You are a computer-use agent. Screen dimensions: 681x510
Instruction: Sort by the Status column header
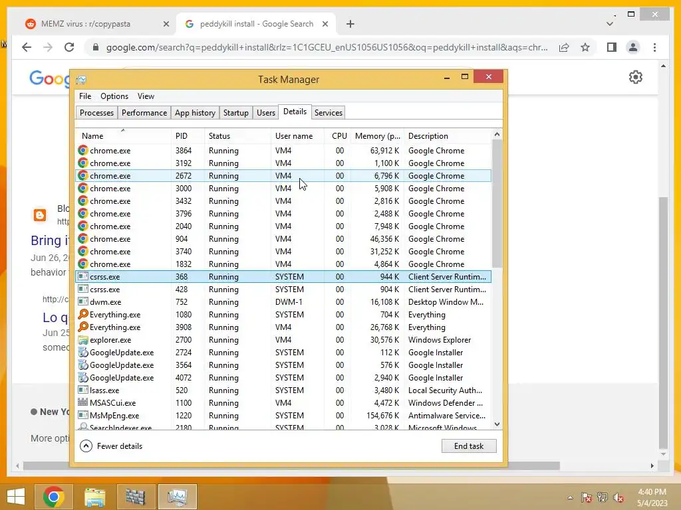(237, 135)
